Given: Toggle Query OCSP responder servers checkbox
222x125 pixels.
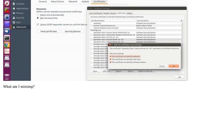Looking at the screenshot, I should (x=38, y=24).
